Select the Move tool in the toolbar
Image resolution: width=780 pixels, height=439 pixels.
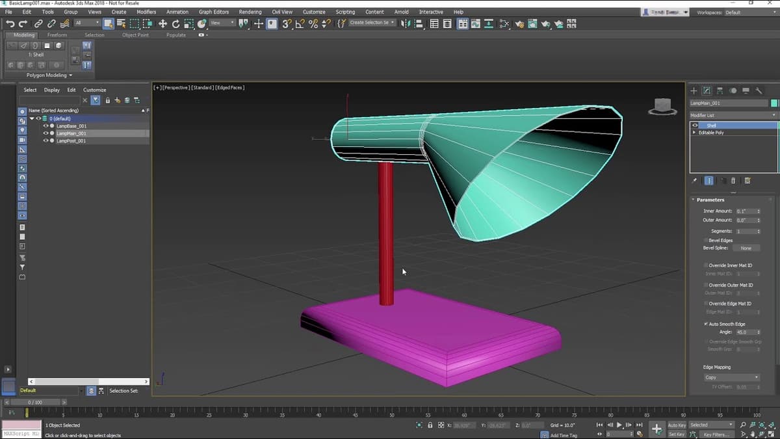(162, 23)
